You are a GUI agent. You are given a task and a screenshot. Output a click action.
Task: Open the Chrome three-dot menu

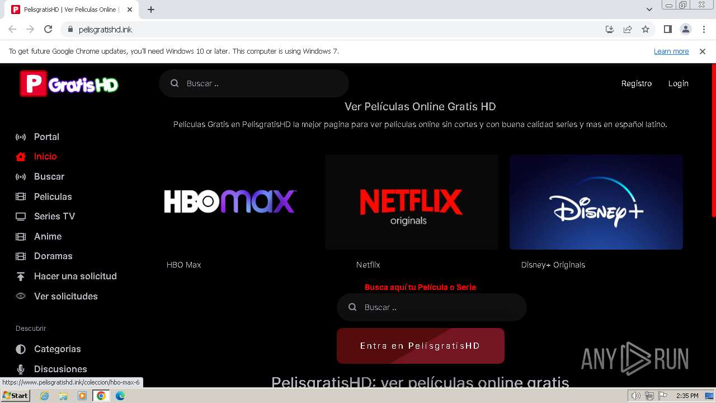(x=704, y=29)
